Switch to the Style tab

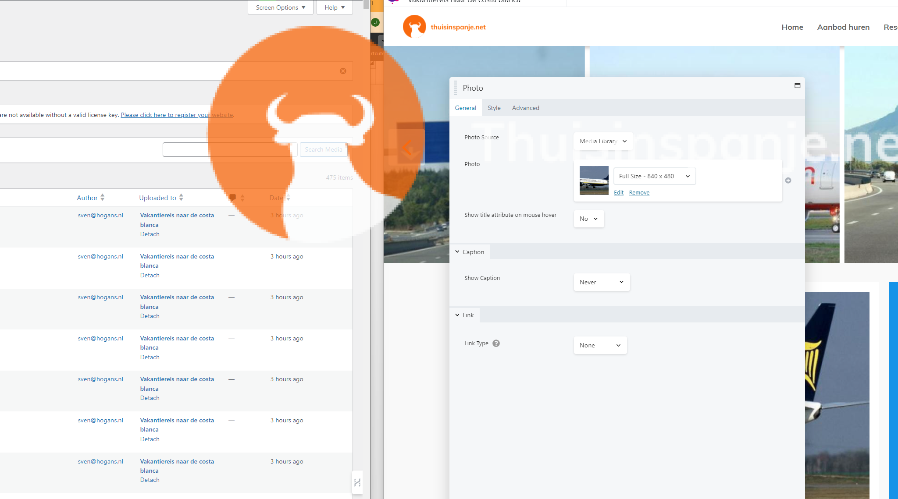[x=494, y=108]
